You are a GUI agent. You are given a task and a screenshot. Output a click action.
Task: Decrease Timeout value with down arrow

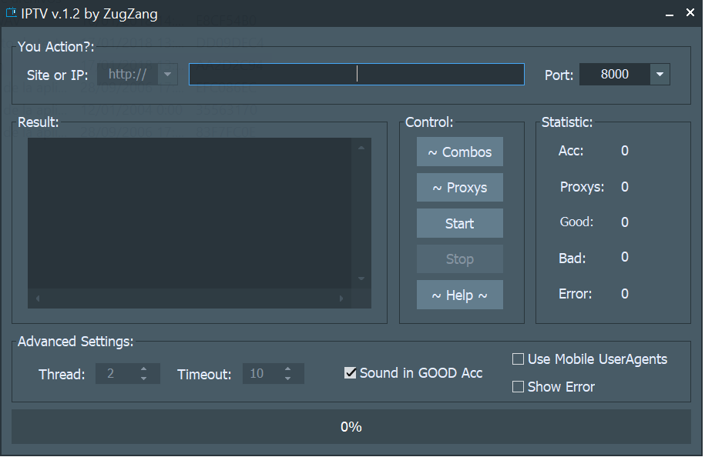pyautogui.click(x=287, y=379)
